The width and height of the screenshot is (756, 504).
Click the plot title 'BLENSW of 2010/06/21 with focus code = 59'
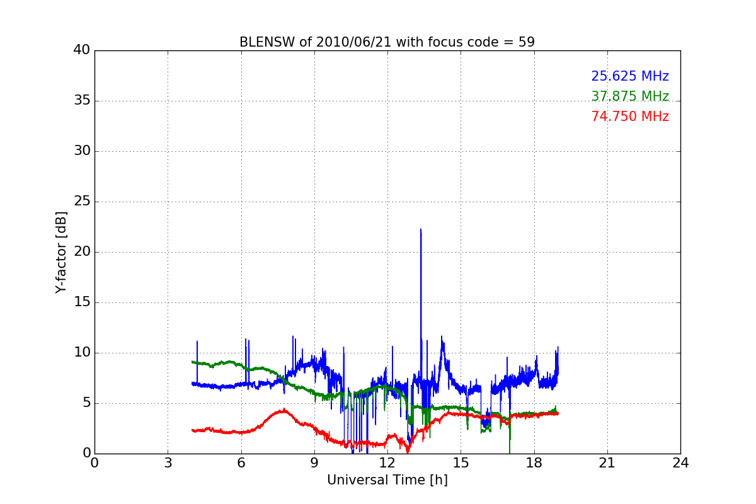tap(387, 42)
